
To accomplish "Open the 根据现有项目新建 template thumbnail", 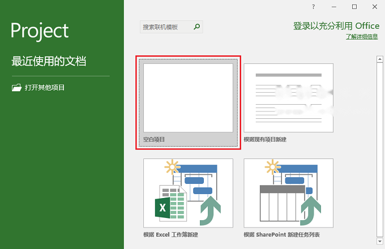I will [289, 98].
